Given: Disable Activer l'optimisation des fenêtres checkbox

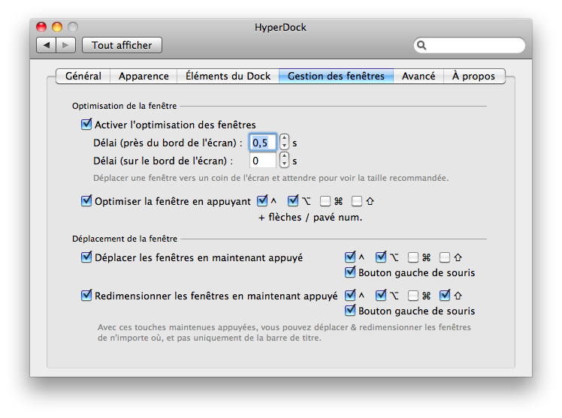Looking at the screenshot, I should tap(86, 125).
